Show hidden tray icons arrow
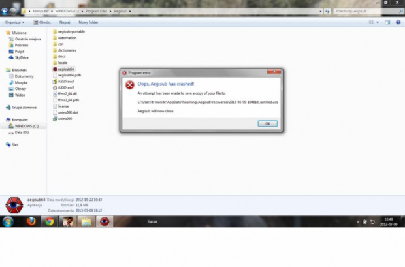The width and height of the screenshot is (405, 267). [x=358, y=222]
